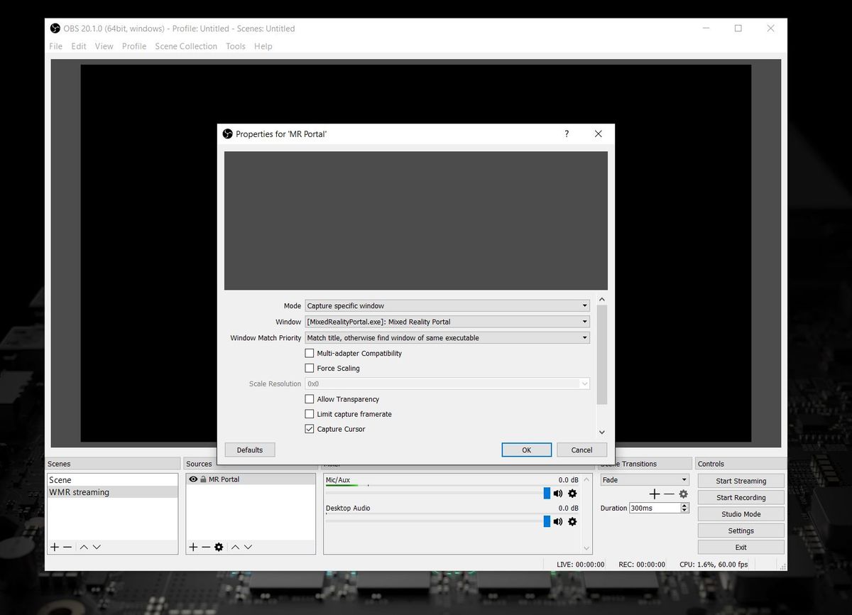Click the Start Streaming button

(741, 480)
